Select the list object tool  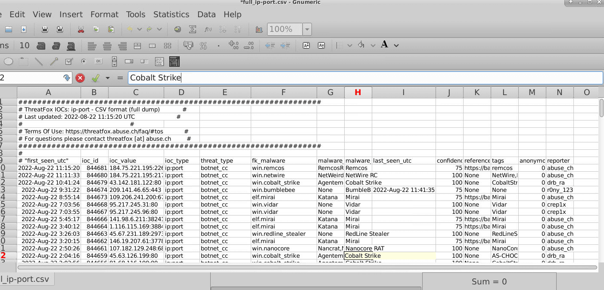click(x=159, y=62)
